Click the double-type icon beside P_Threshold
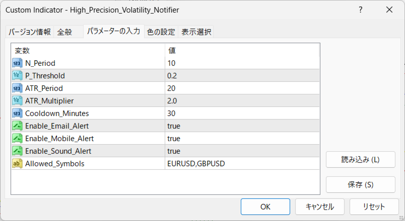Screen dimensions: 405x221 coord(17,76)
